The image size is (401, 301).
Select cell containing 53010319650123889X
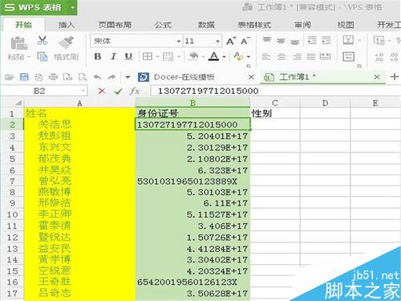click(x=192, y=181)
